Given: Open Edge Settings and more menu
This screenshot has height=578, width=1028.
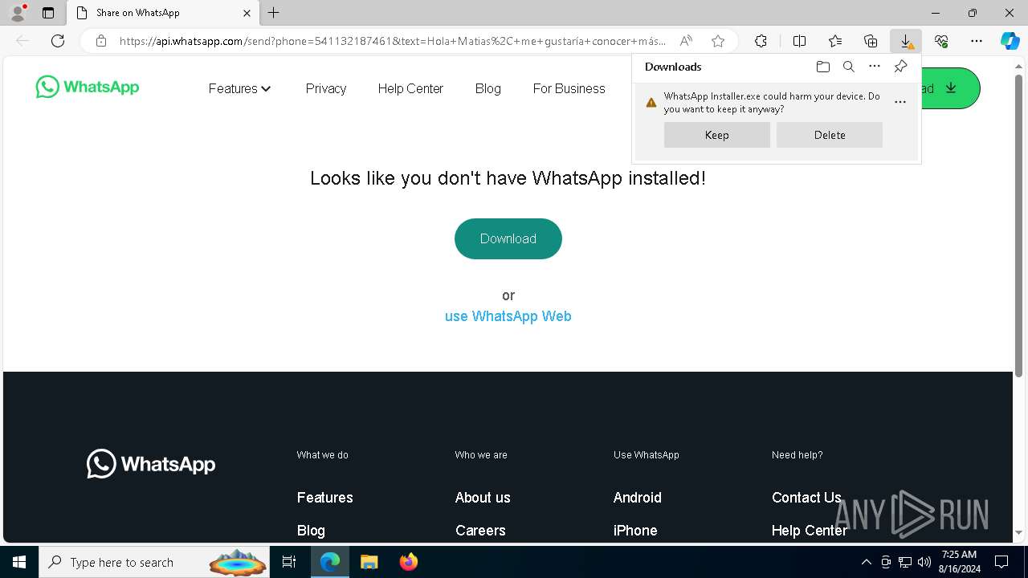Looking at the screenshot, I should pos(977,41).
